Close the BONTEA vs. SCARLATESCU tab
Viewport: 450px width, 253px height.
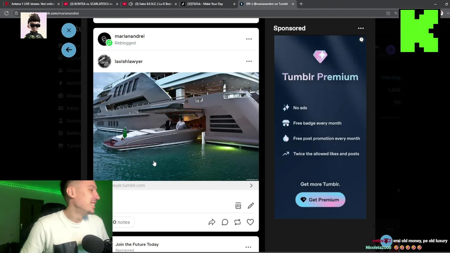[117, 4]
